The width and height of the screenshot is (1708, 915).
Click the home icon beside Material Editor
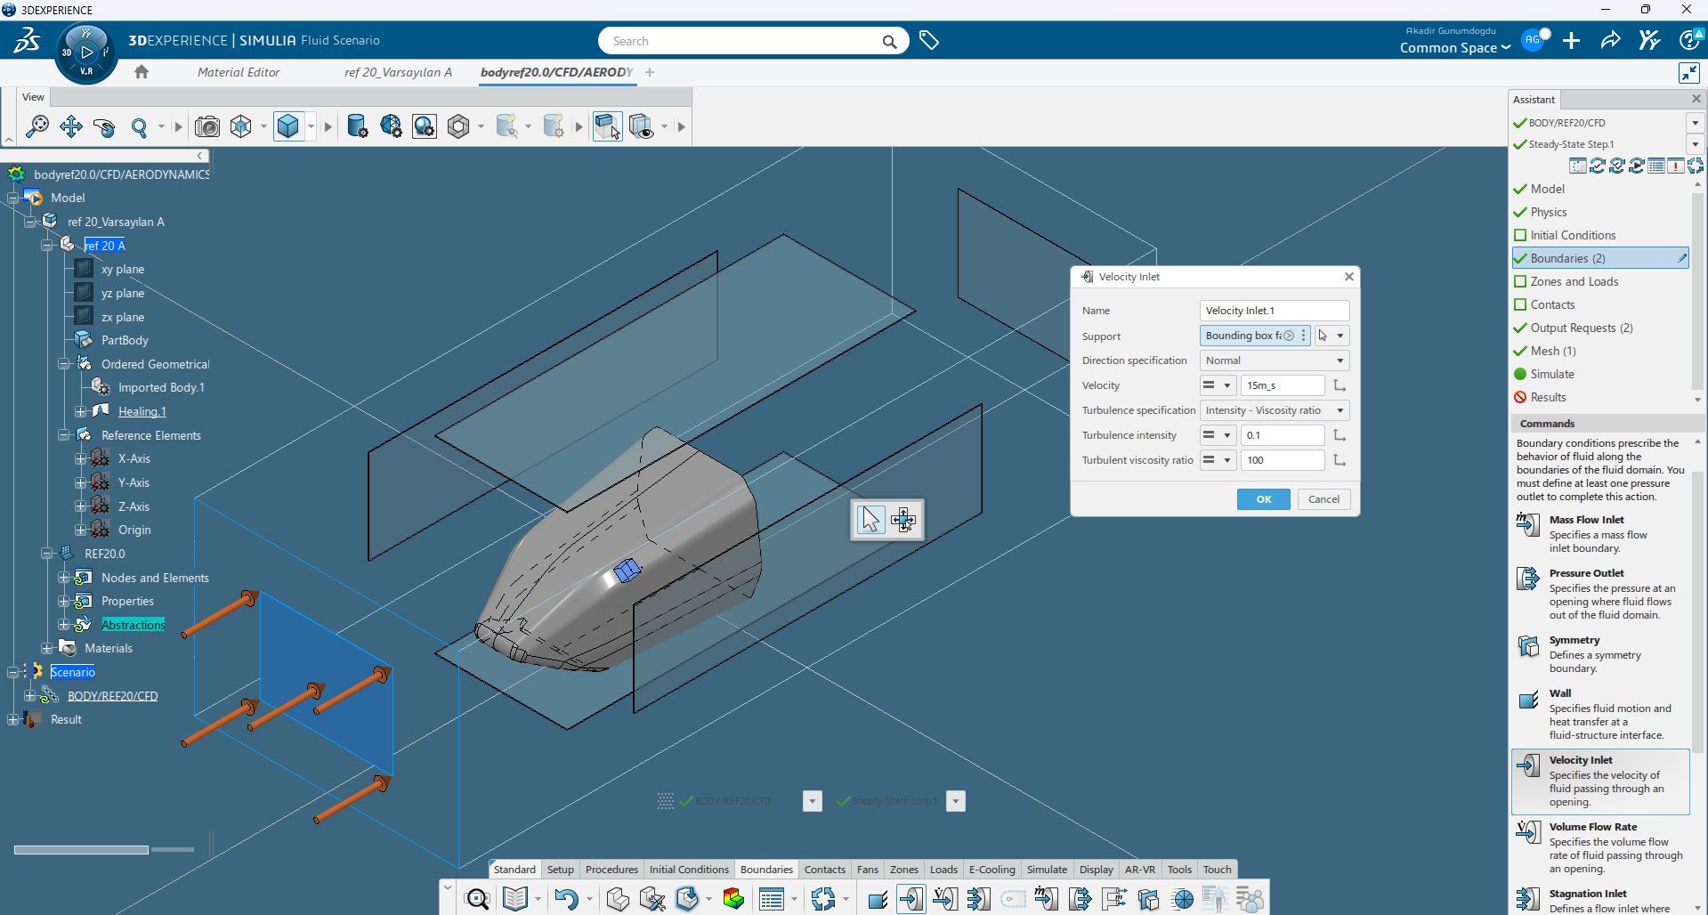142,72
